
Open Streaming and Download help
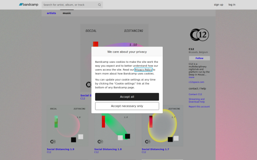197,100
